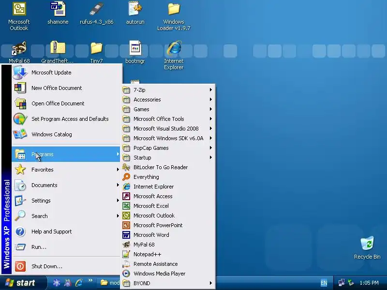Click the Run dialog icon

coord(20,247)
